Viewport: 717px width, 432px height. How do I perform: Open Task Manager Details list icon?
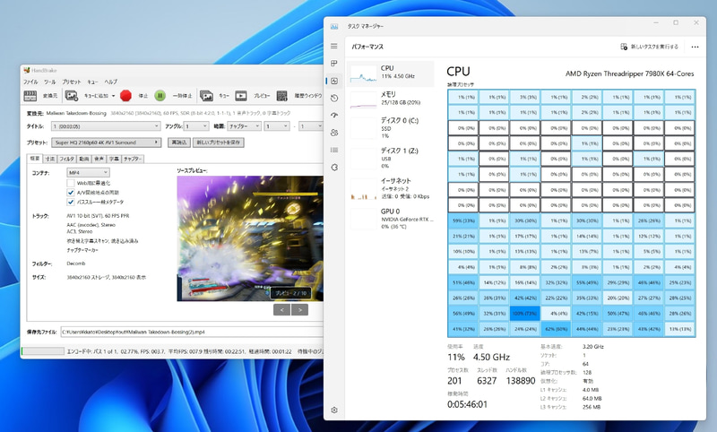[x=334, y=150]
